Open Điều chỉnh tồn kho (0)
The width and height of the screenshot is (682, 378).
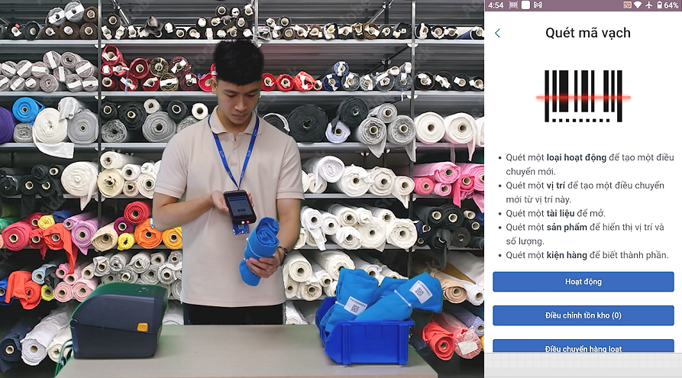point(583,315)
